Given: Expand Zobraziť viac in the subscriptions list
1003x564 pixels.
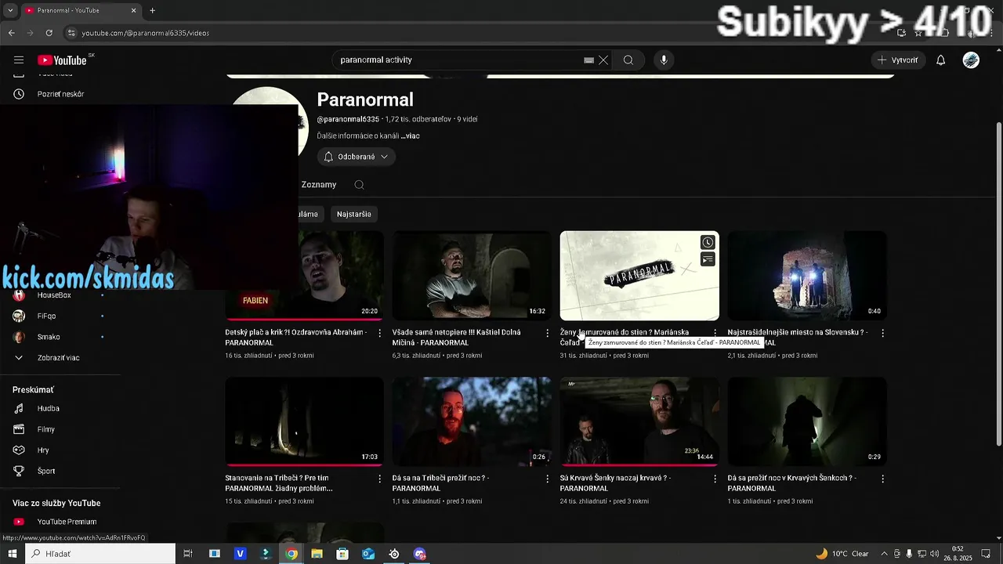Looking at the screenshot, I should (x=60, y=358).
